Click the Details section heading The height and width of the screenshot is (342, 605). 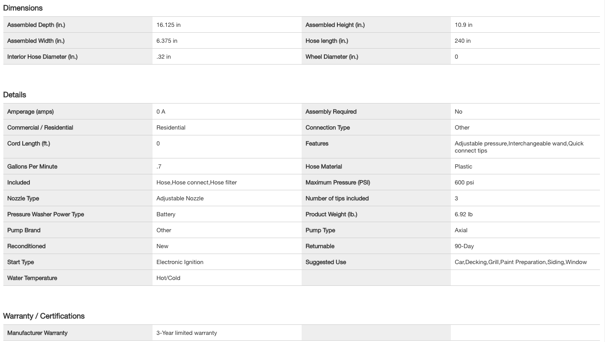coord(15,95)
